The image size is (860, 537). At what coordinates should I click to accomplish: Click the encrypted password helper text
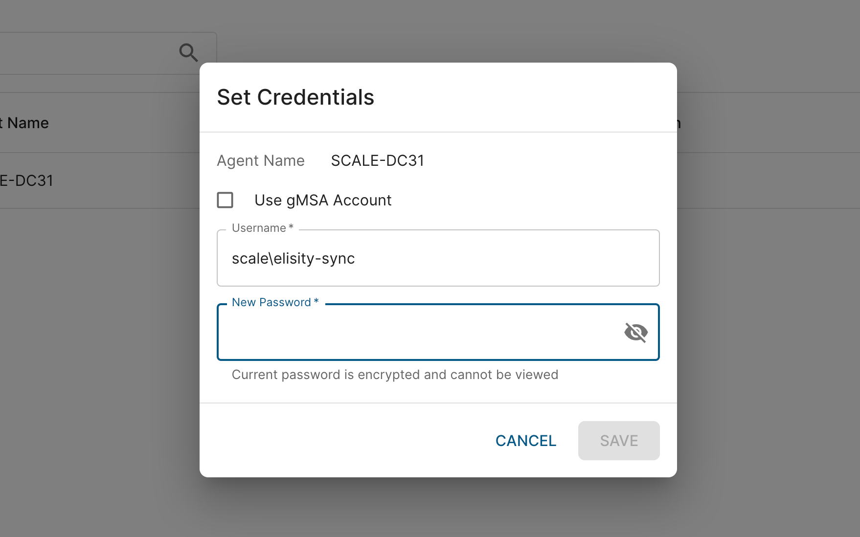[x=394, y=374]
